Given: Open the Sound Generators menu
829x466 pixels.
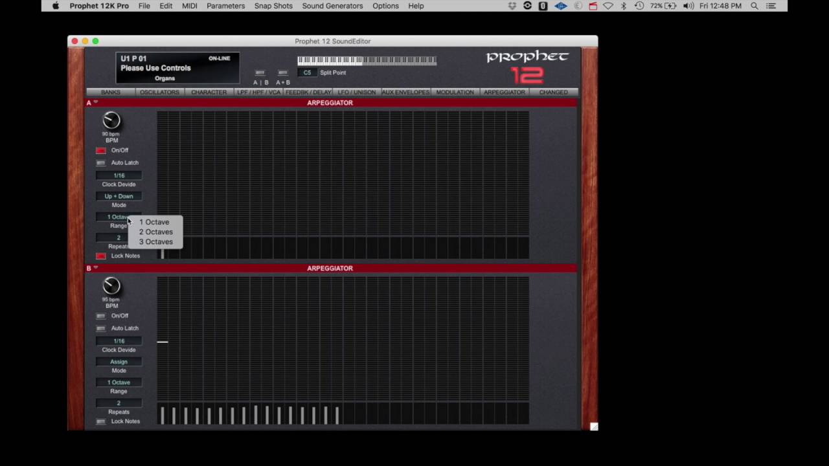Looking at the screenshot, I should (x=332, y=6).
